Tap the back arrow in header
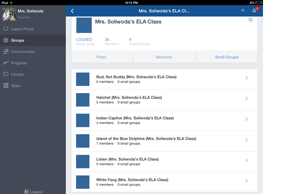The width and height of the screenshot is (284, 194). click(x=72, y=11)
